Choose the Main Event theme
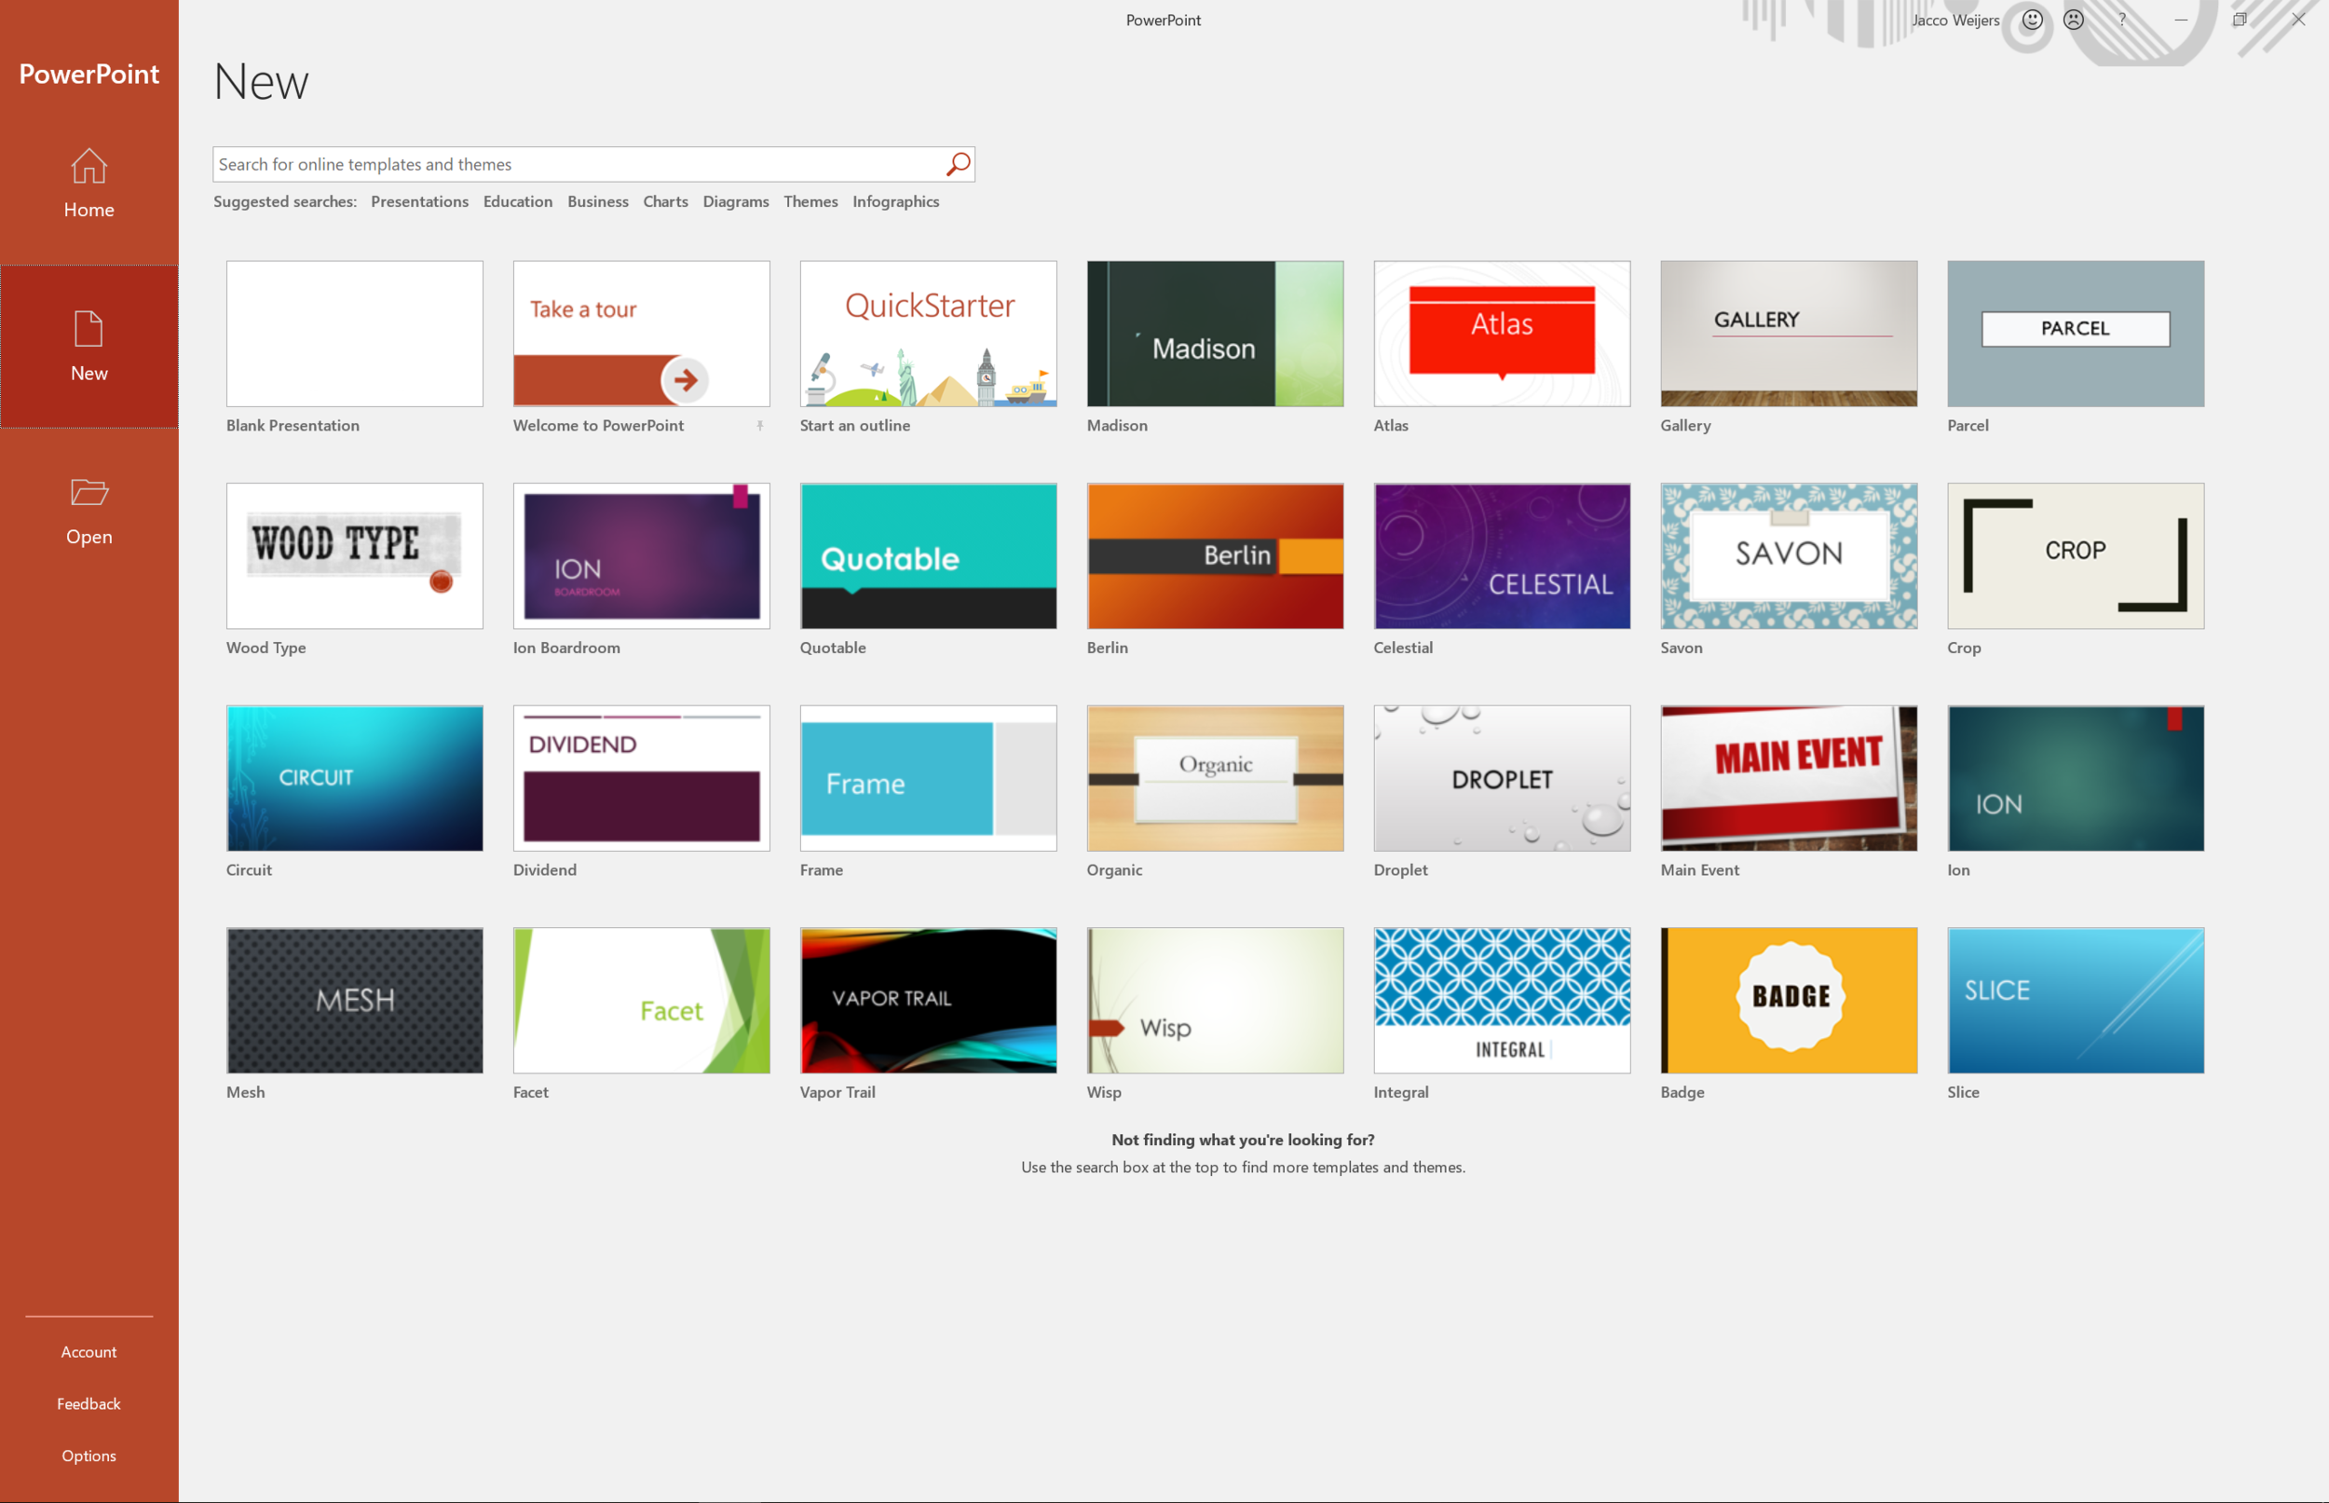Screen dimensions: 2329x1503 point(1789,779)
